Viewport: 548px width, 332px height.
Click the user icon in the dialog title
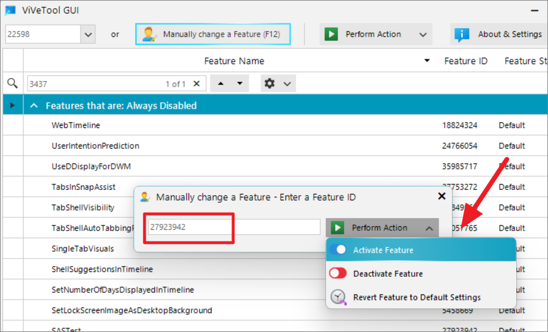(144, 197)
